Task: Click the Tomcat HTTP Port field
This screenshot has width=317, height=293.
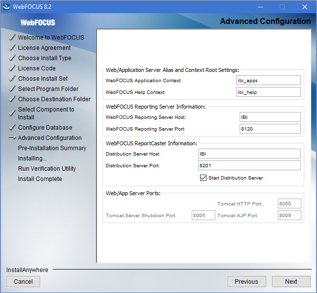Action: pos(289,203)
